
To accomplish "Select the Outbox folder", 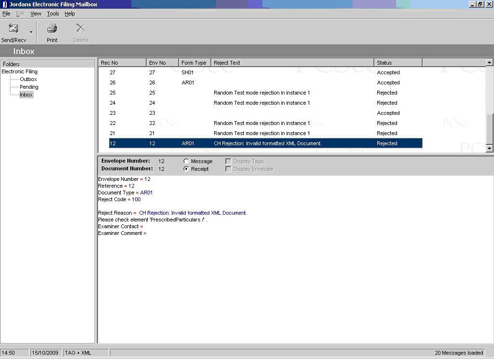I will pos(28,79).
